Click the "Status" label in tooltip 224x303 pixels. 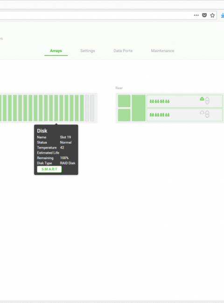pos(42,143)
